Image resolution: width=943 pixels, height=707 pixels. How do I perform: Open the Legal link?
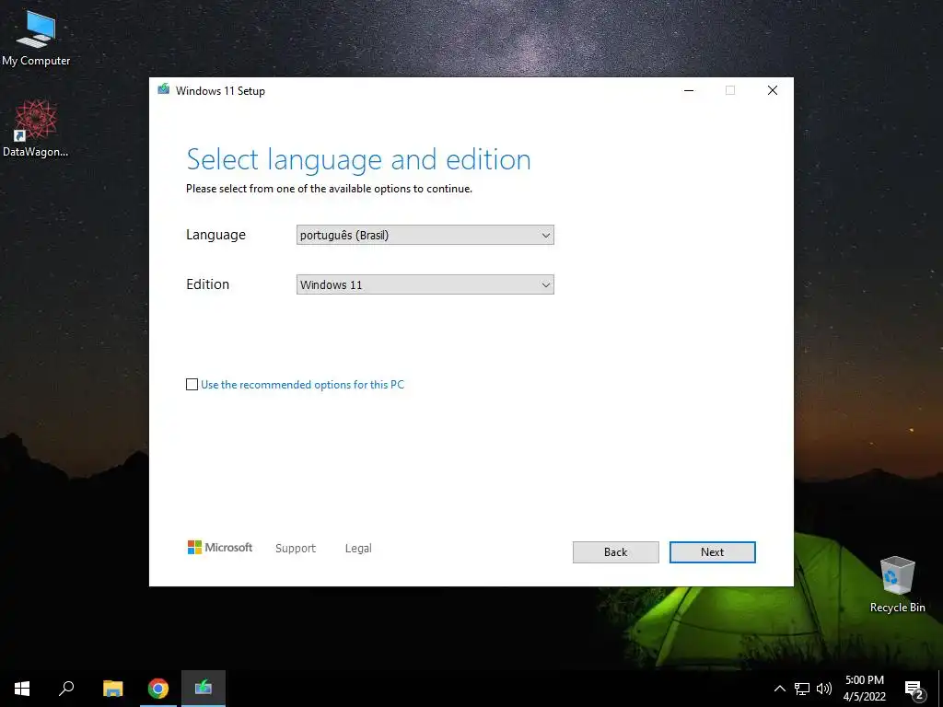click(x=358, y=549)
